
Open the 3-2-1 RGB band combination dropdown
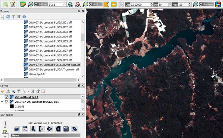click(x=57, y=5)
